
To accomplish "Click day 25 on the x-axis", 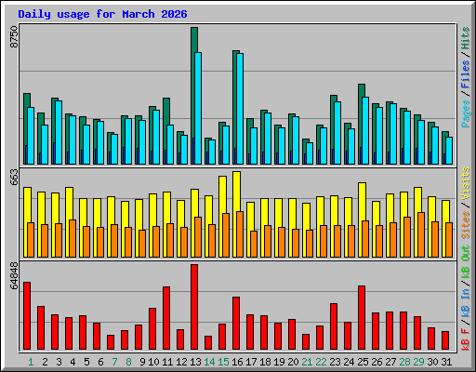I will [x=363, y=362].
